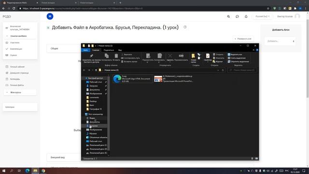The width and height of the screenshot is (309, 174).
Task: Select the PowerPoint presentation file
Action: (x=174, y=79)
